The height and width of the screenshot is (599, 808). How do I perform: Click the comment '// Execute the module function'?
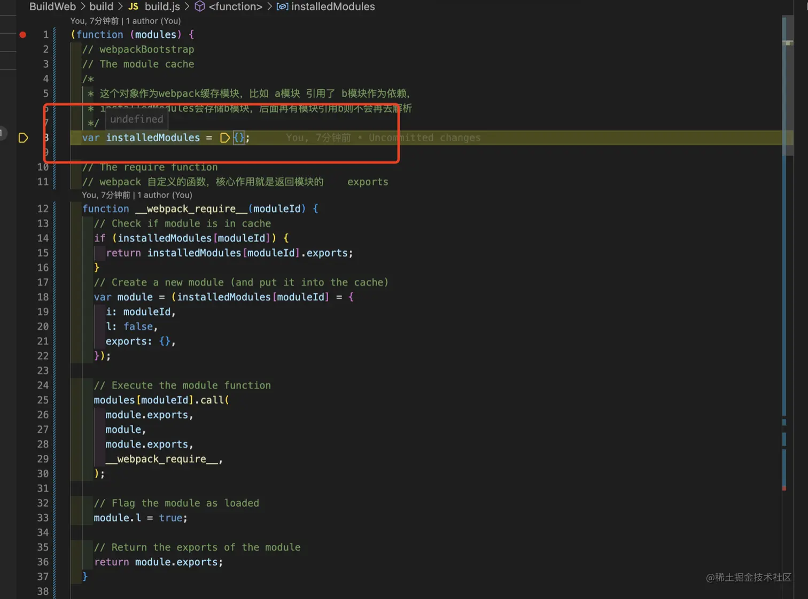[182, 385]
